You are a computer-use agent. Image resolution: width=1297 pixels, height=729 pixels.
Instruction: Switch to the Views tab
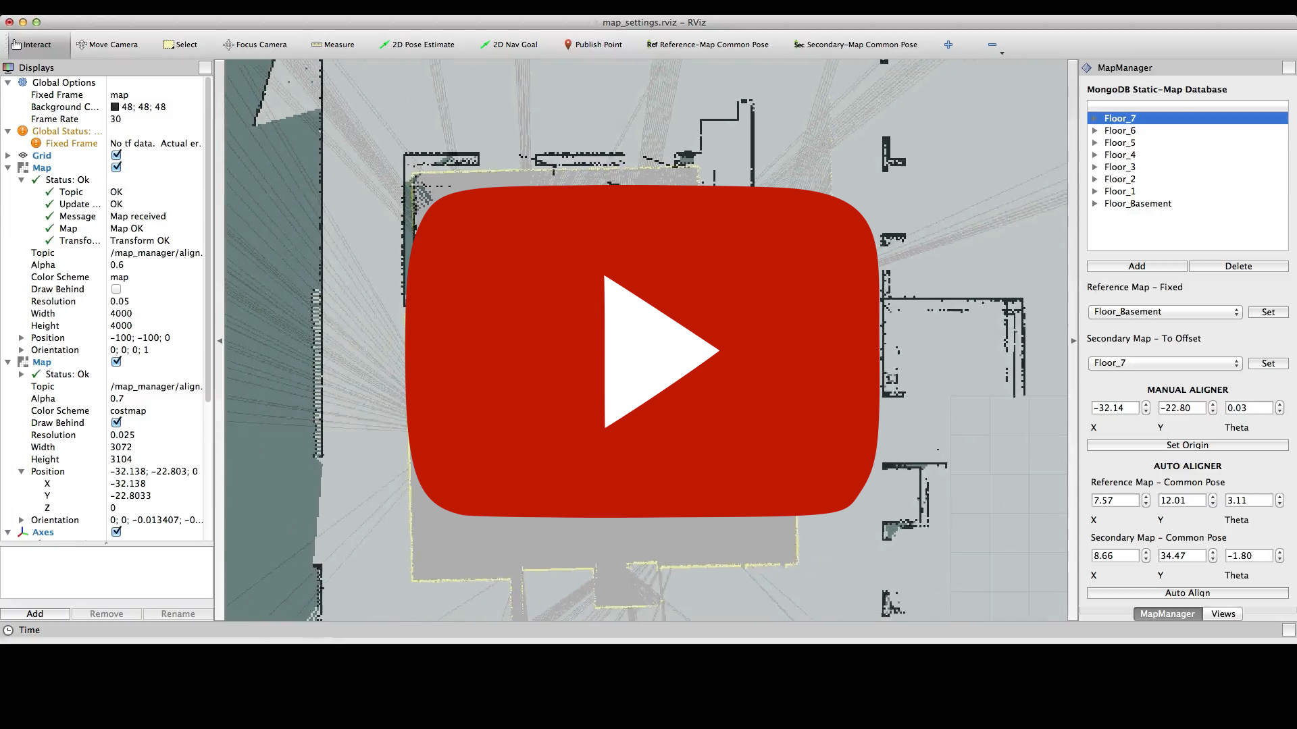[x=1223, y=614]
